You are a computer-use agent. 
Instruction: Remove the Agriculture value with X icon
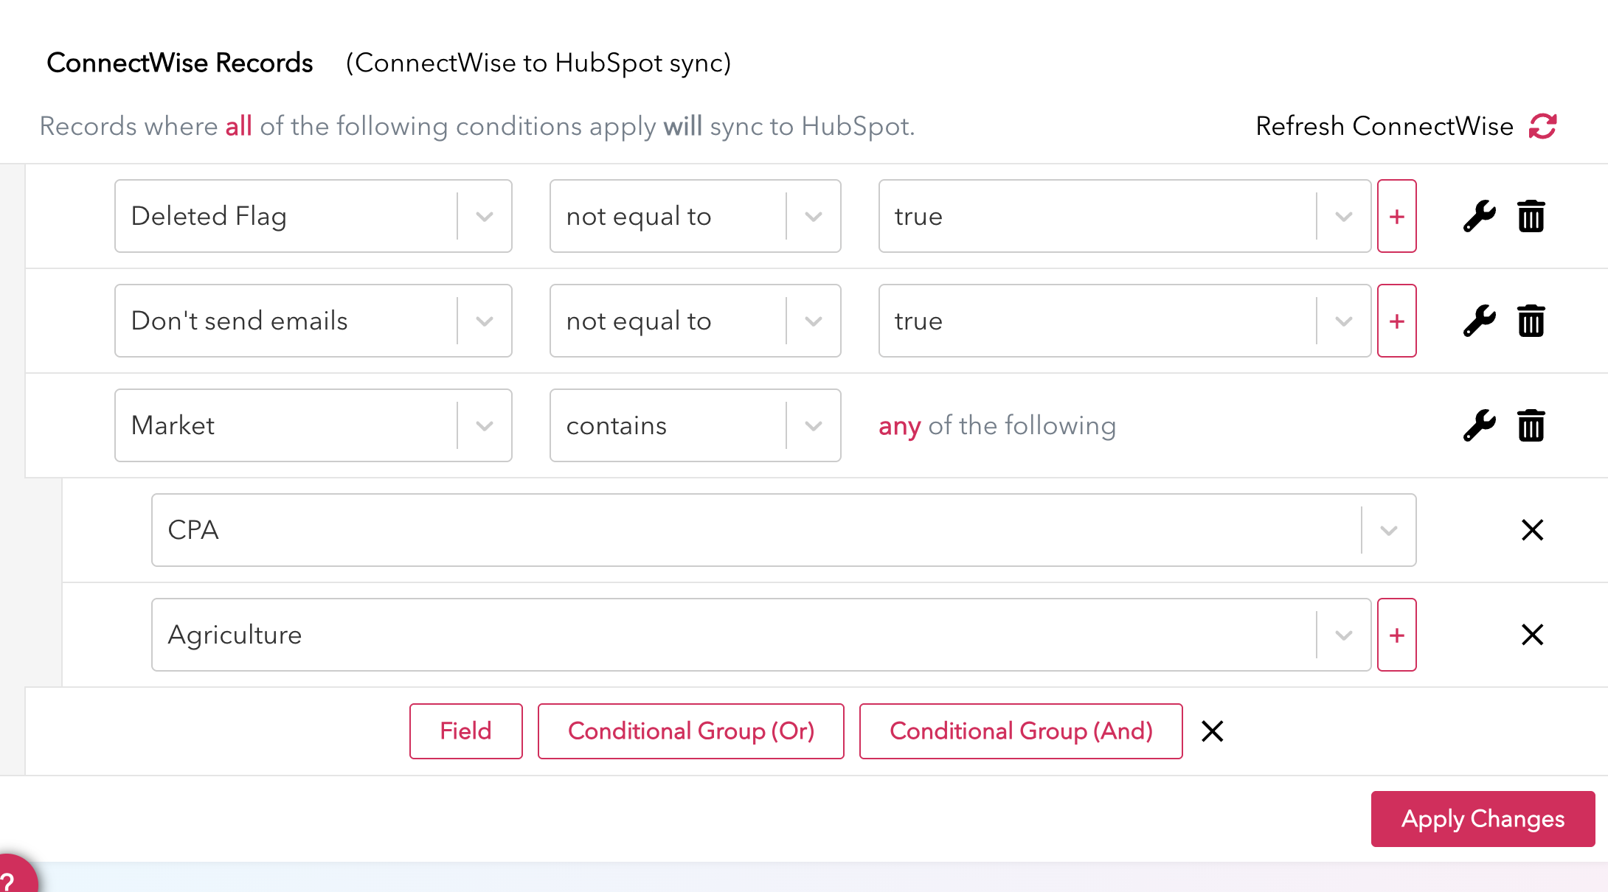click(1532, 635)
